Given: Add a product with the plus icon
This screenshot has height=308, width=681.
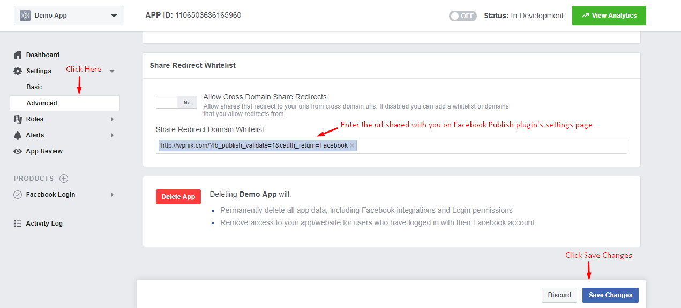Looking at the screenshot, I should tap(64, 179).
